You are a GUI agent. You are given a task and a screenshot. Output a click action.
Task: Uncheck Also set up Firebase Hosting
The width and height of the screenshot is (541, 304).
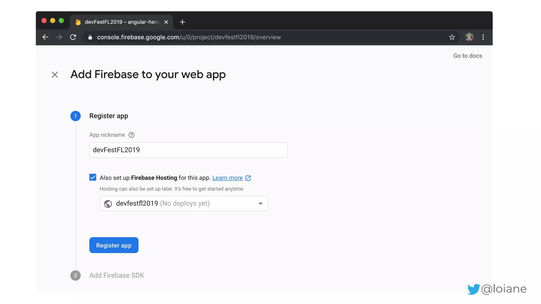click(x=93, y=177)
